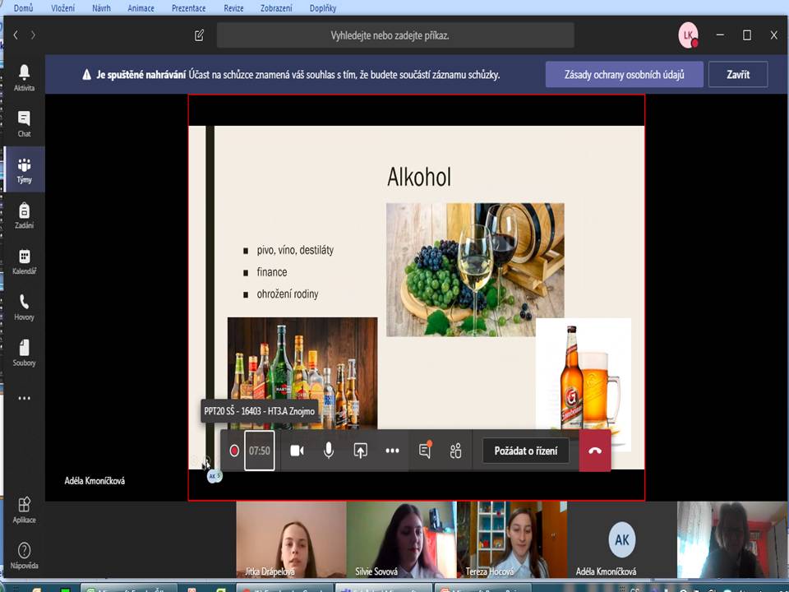Image resolution: width=789 pixels, height=592 pixels.
Task: Select the Týmy sidebar icon
Action: pos(24,169)
